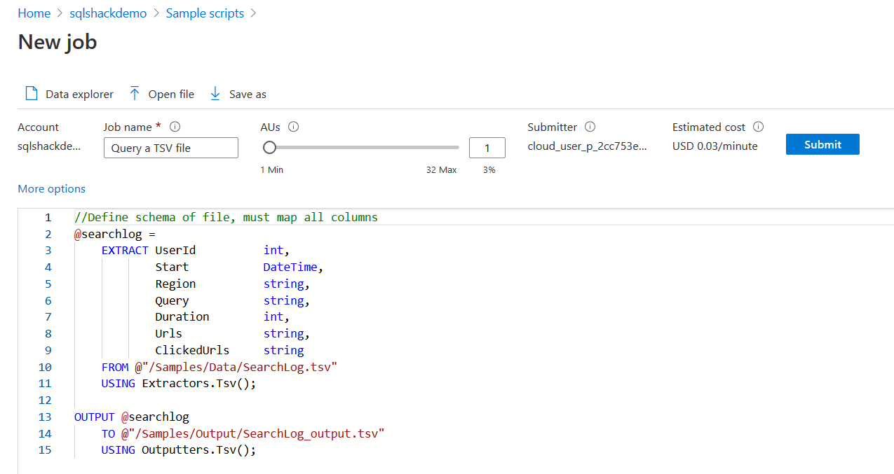Focus the Job name text field
894x474 pixels.
pos(170,148)
